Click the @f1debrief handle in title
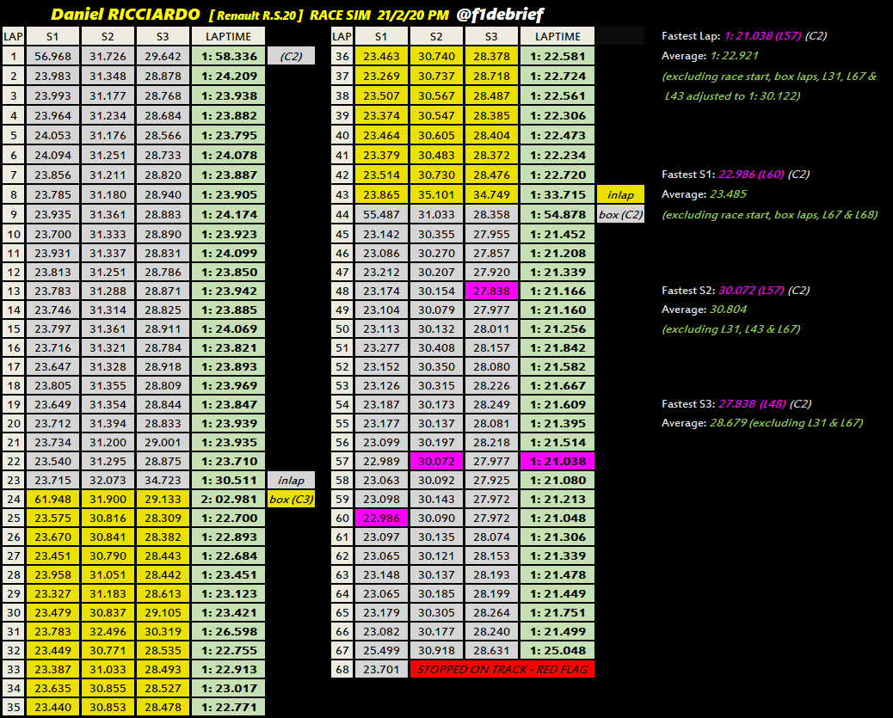The height and width of the screenshot is (718, 893). (500, 15)
